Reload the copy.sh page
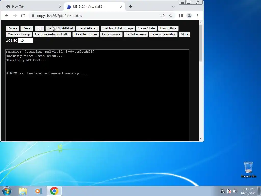 [x=23, y=16]
